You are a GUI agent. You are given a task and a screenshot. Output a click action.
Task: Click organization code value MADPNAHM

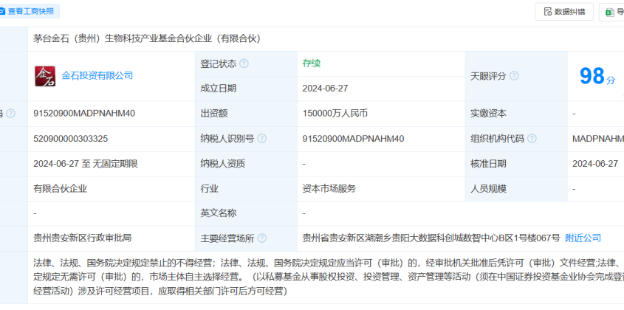click(x=597, y=139)
